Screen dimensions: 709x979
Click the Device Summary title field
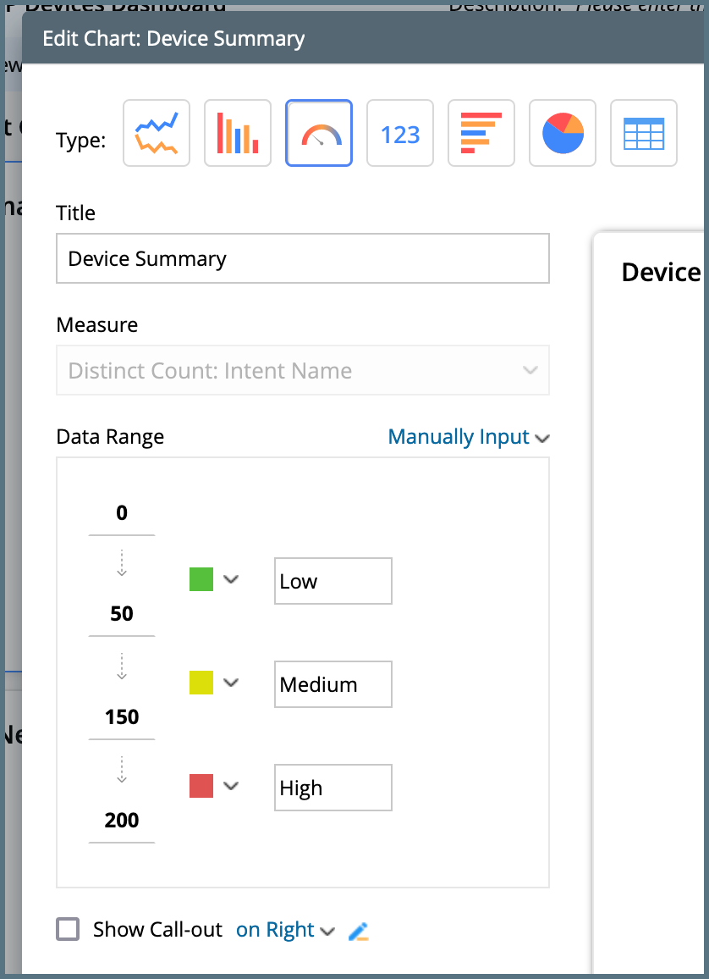click(x=303, y=258)
